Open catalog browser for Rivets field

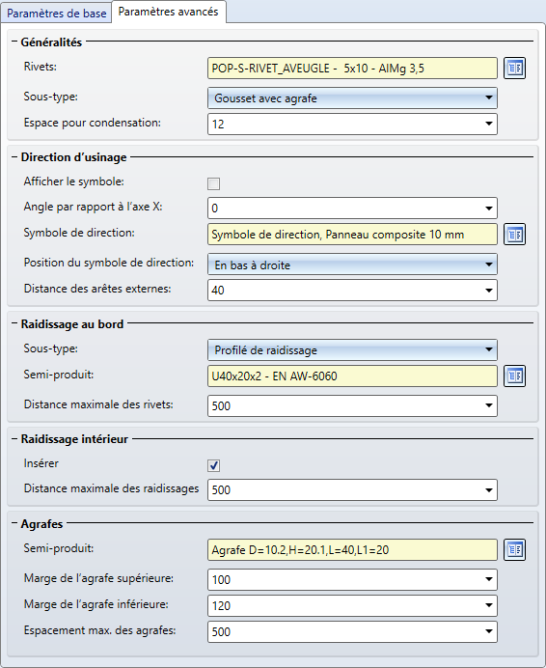514,69
